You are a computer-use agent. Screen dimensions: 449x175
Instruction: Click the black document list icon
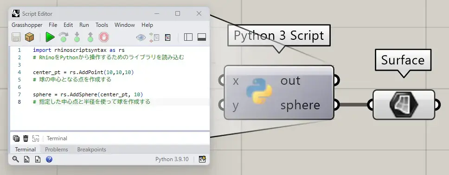[168, 37]
